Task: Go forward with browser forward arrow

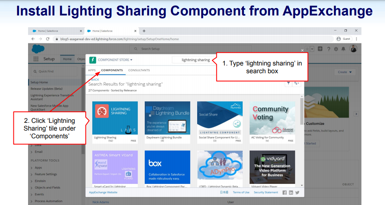Action: click(x=40, y=39)
